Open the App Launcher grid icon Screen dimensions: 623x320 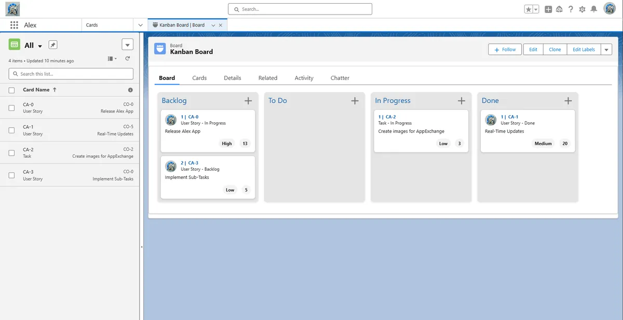coord(14,25)
